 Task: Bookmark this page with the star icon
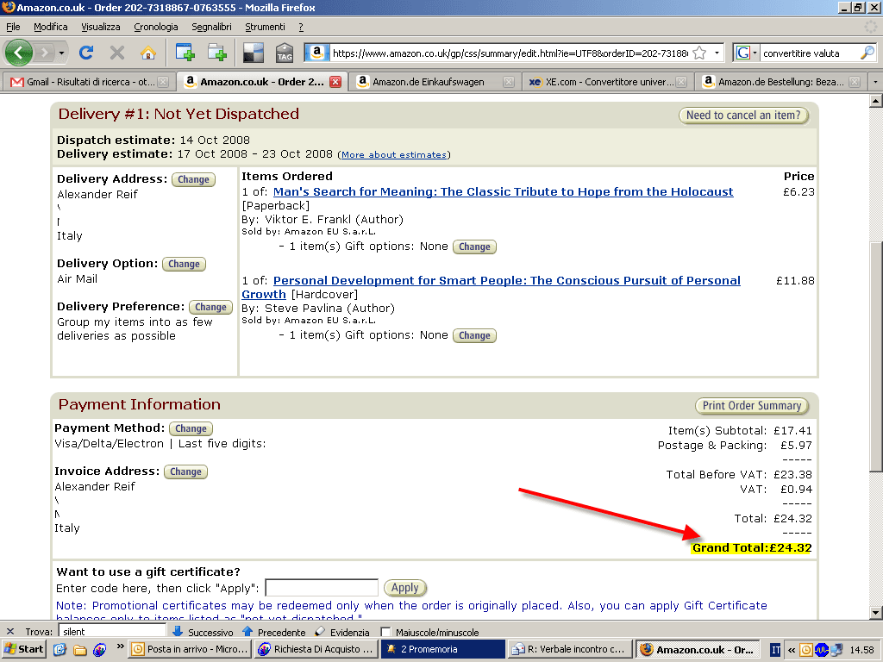click(699, 53)
